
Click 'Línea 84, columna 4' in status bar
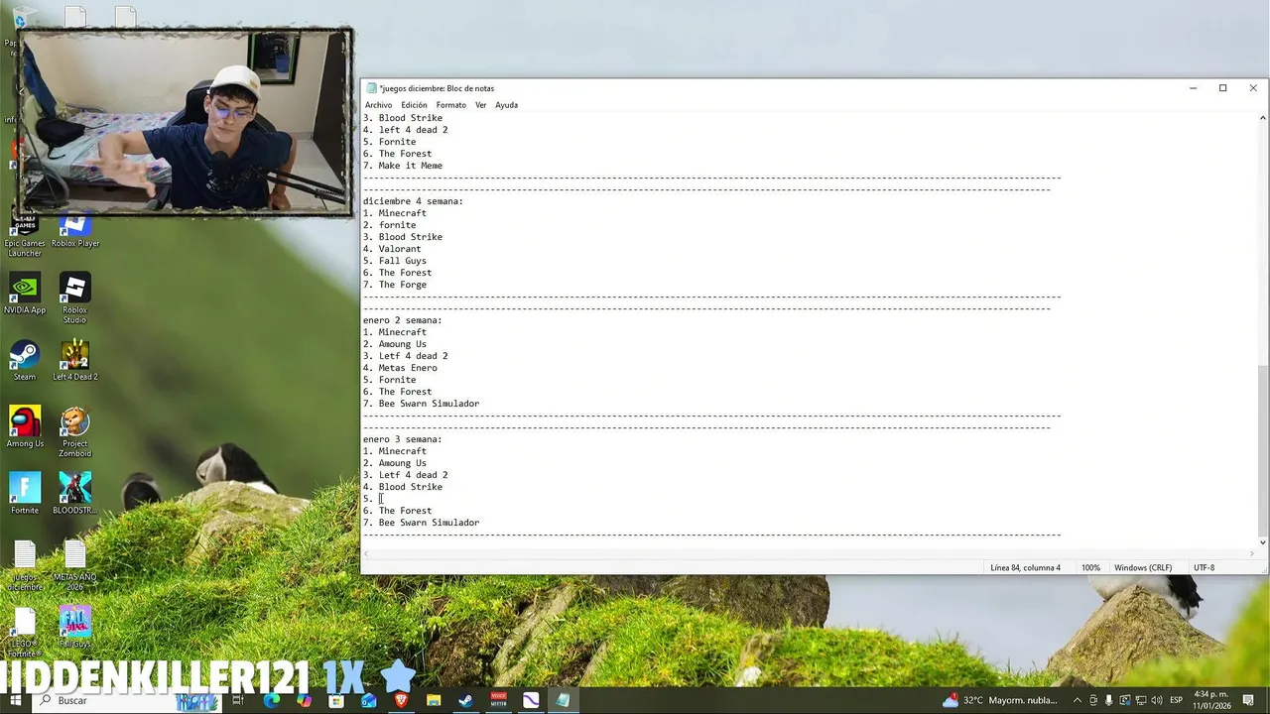(x=1025, y=568)
